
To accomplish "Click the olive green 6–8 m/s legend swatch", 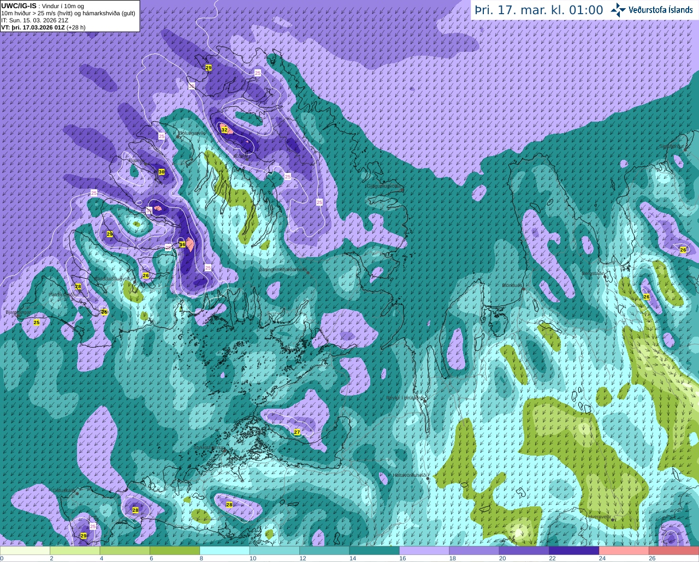I will (x=175, y=551).
